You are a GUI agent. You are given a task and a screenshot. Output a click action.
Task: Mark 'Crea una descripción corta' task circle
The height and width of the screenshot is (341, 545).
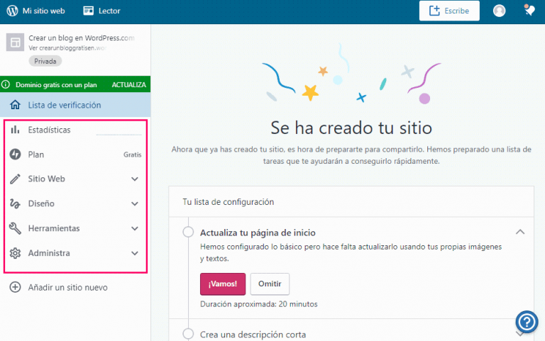click(188, 334)
